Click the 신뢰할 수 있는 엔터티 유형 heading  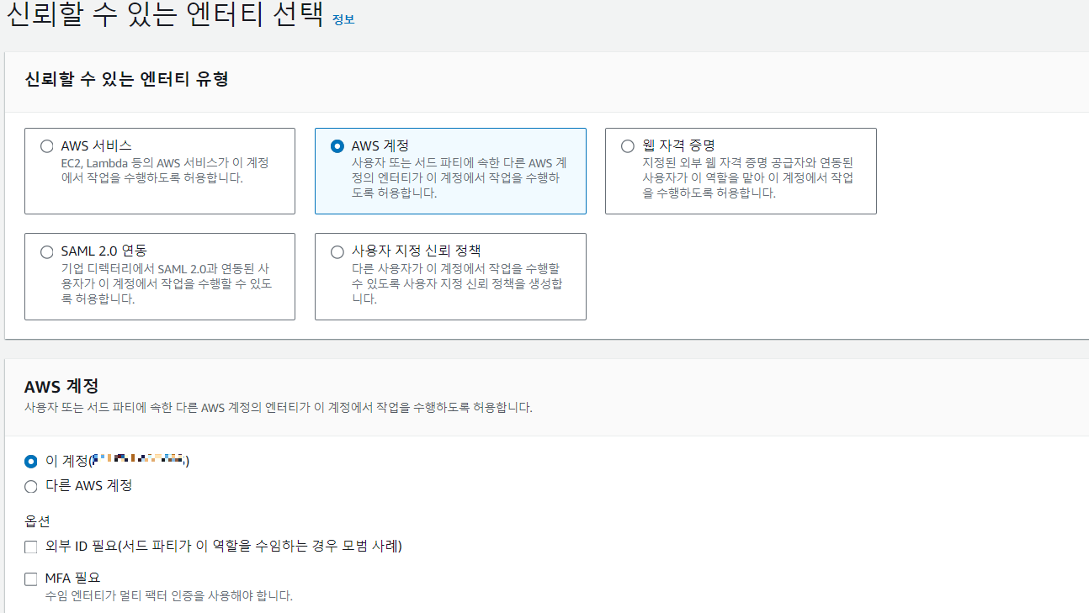(x=127, y=79)
